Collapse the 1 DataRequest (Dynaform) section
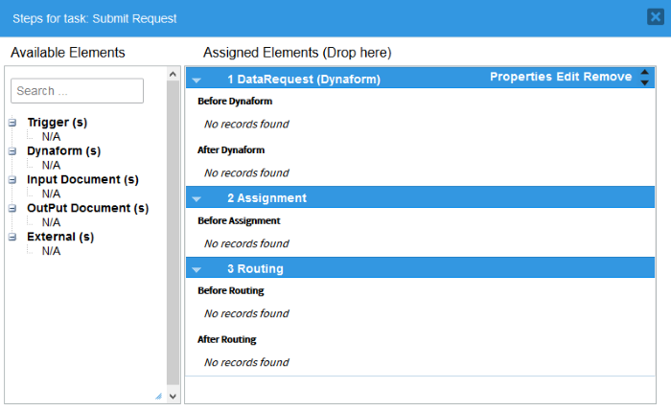 click(197, 80)
